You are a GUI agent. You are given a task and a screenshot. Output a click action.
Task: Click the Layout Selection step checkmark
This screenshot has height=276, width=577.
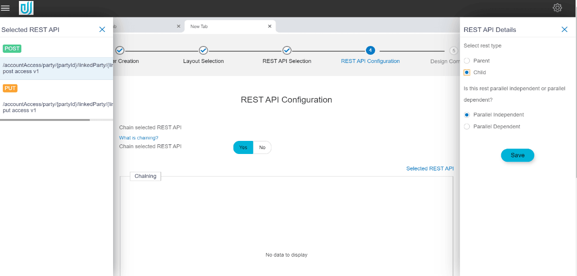[x=203, y=50]
